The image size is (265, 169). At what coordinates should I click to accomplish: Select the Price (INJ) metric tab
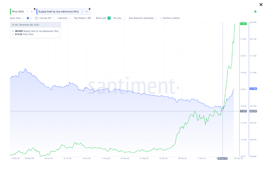tap(18, 12)
